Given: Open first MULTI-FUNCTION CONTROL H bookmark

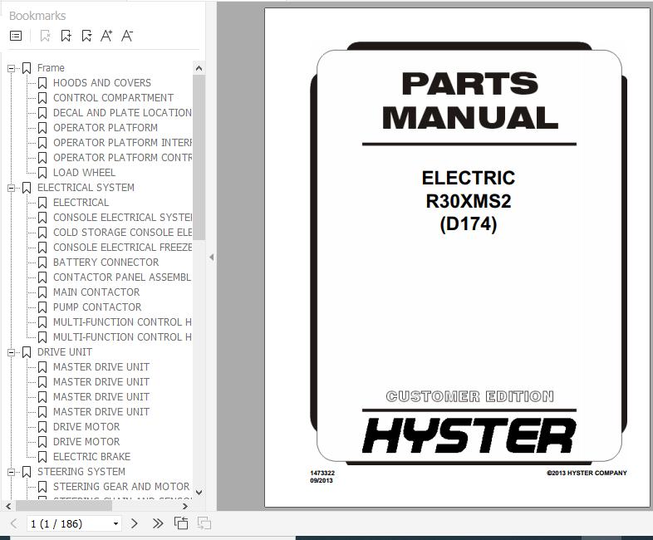Looking at the screenshot, I should [122, 322].
